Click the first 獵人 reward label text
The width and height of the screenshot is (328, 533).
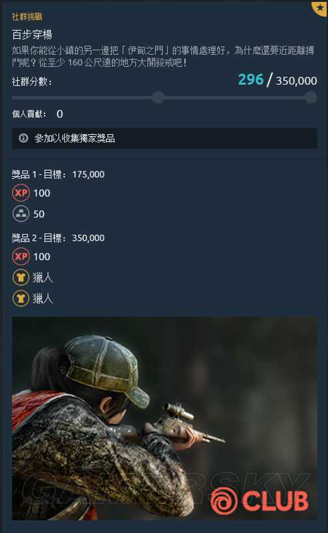pos(43,278)
